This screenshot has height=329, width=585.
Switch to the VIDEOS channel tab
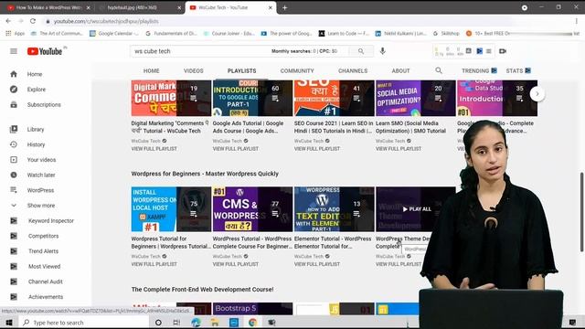tap(193, 71)
